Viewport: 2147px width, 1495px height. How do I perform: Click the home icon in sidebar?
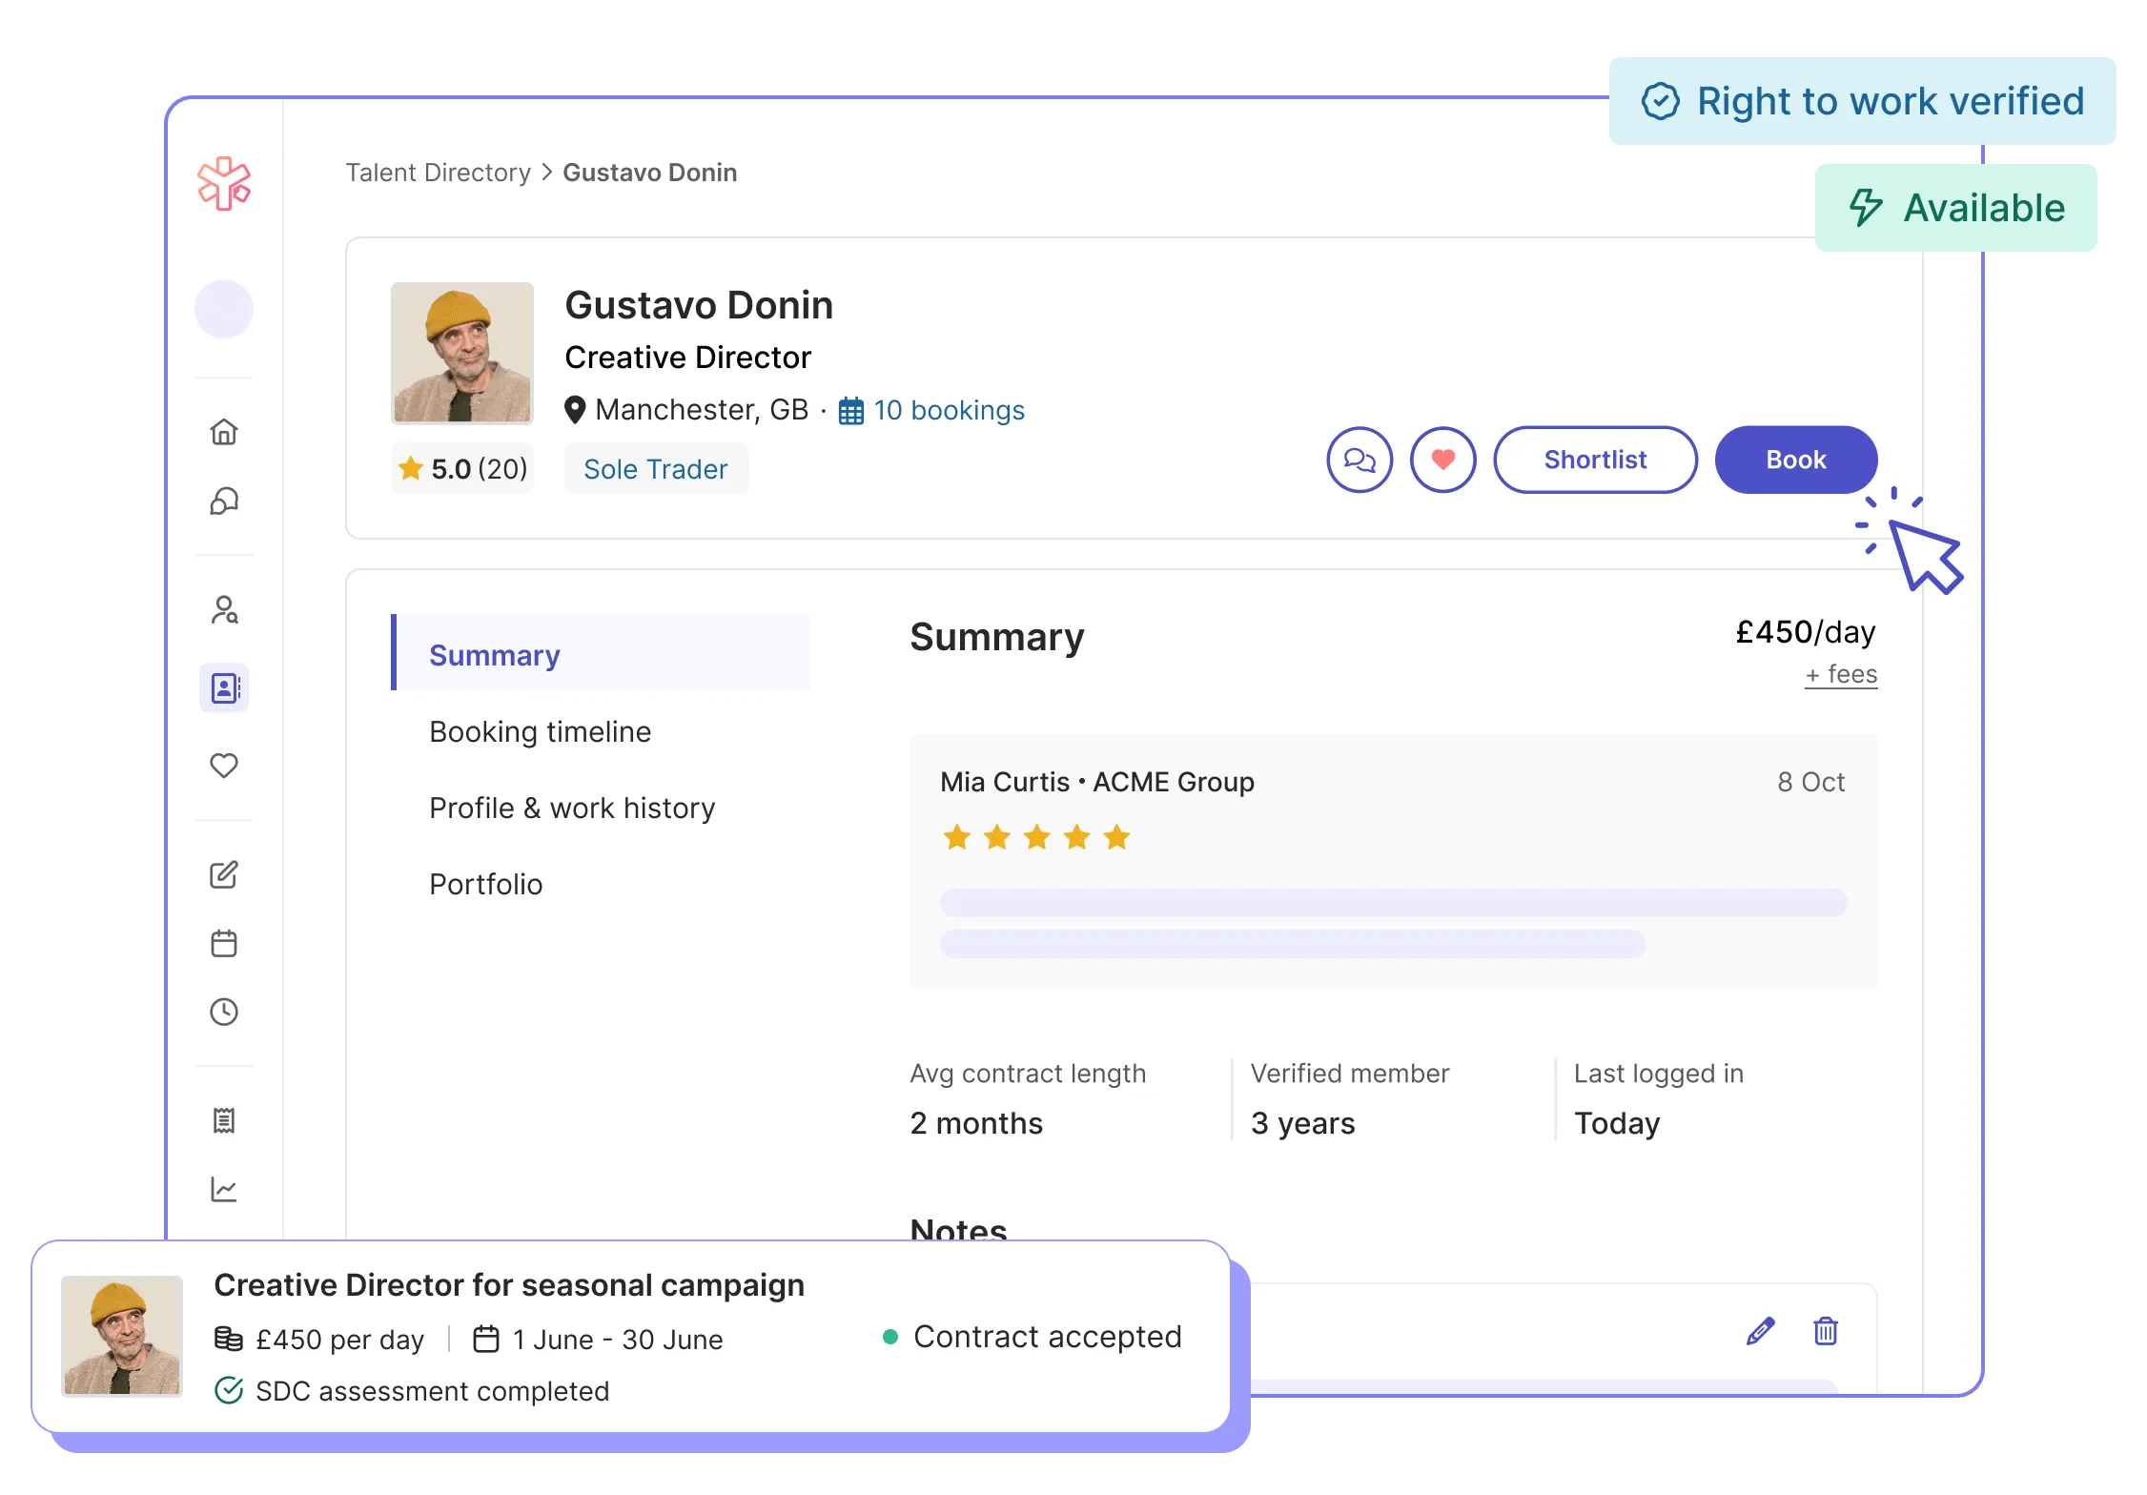click(x=224, y=432)
